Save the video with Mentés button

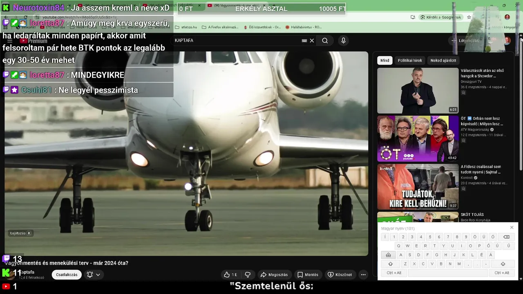click(308, 275)
